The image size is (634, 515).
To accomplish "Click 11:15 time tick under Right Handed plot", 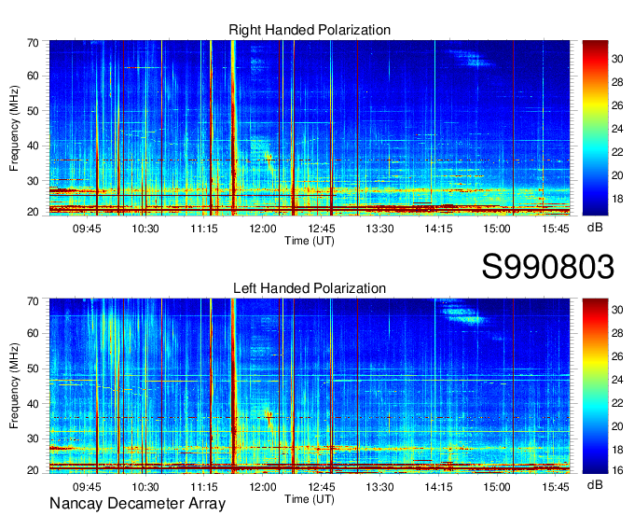I will click(204, 229).
